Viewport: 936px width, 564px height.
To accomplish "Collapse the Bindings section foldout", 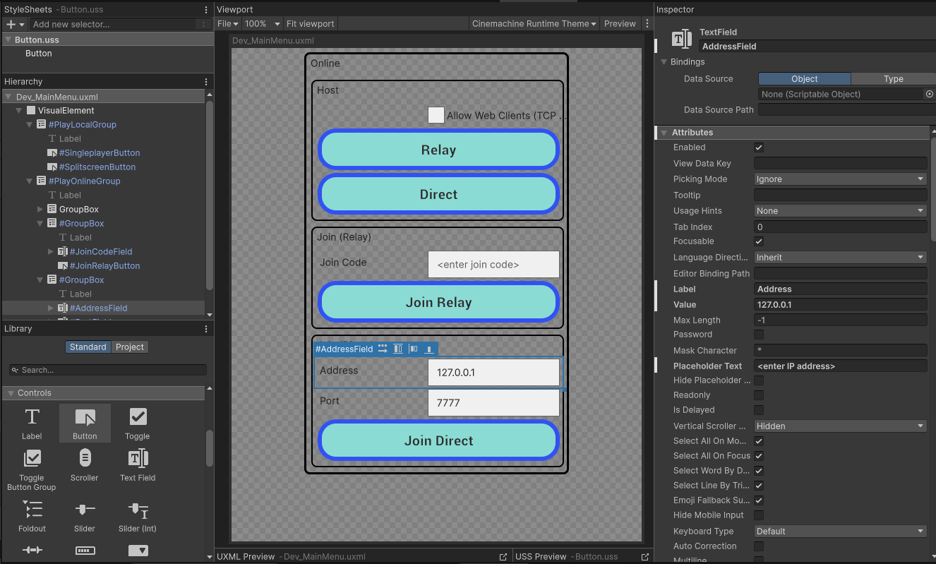I will (664, 62).
